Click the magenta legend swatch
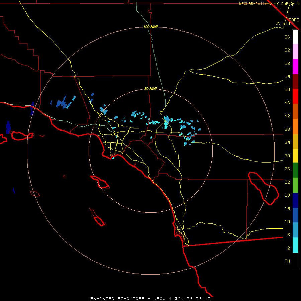 [x=295, y=67]
